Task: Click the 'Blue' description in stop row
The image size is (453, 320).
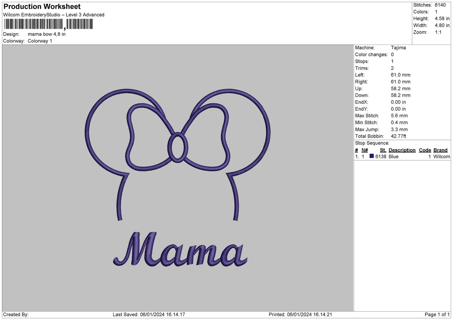Action: point(394,157)
